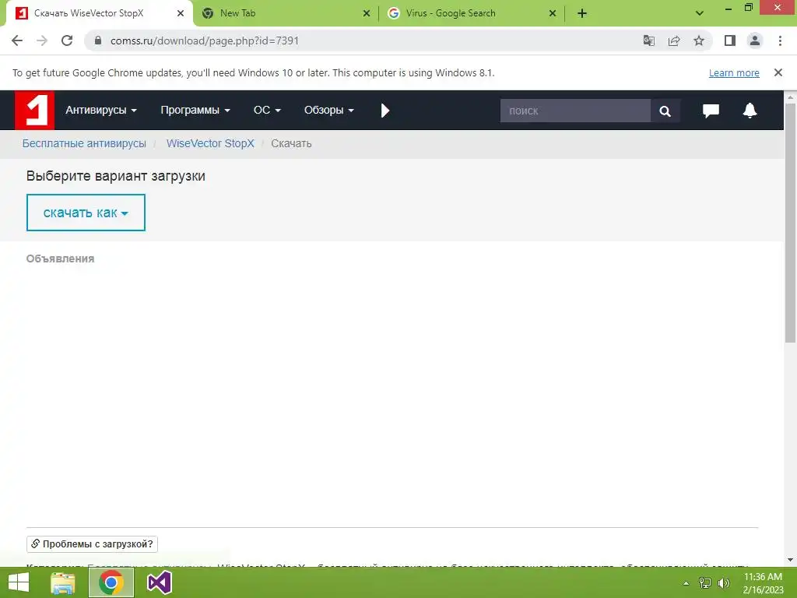The width and height of the screenshot is (797, 598).
Task: Close the New Tab tab
Action: [x=367, y=13]
